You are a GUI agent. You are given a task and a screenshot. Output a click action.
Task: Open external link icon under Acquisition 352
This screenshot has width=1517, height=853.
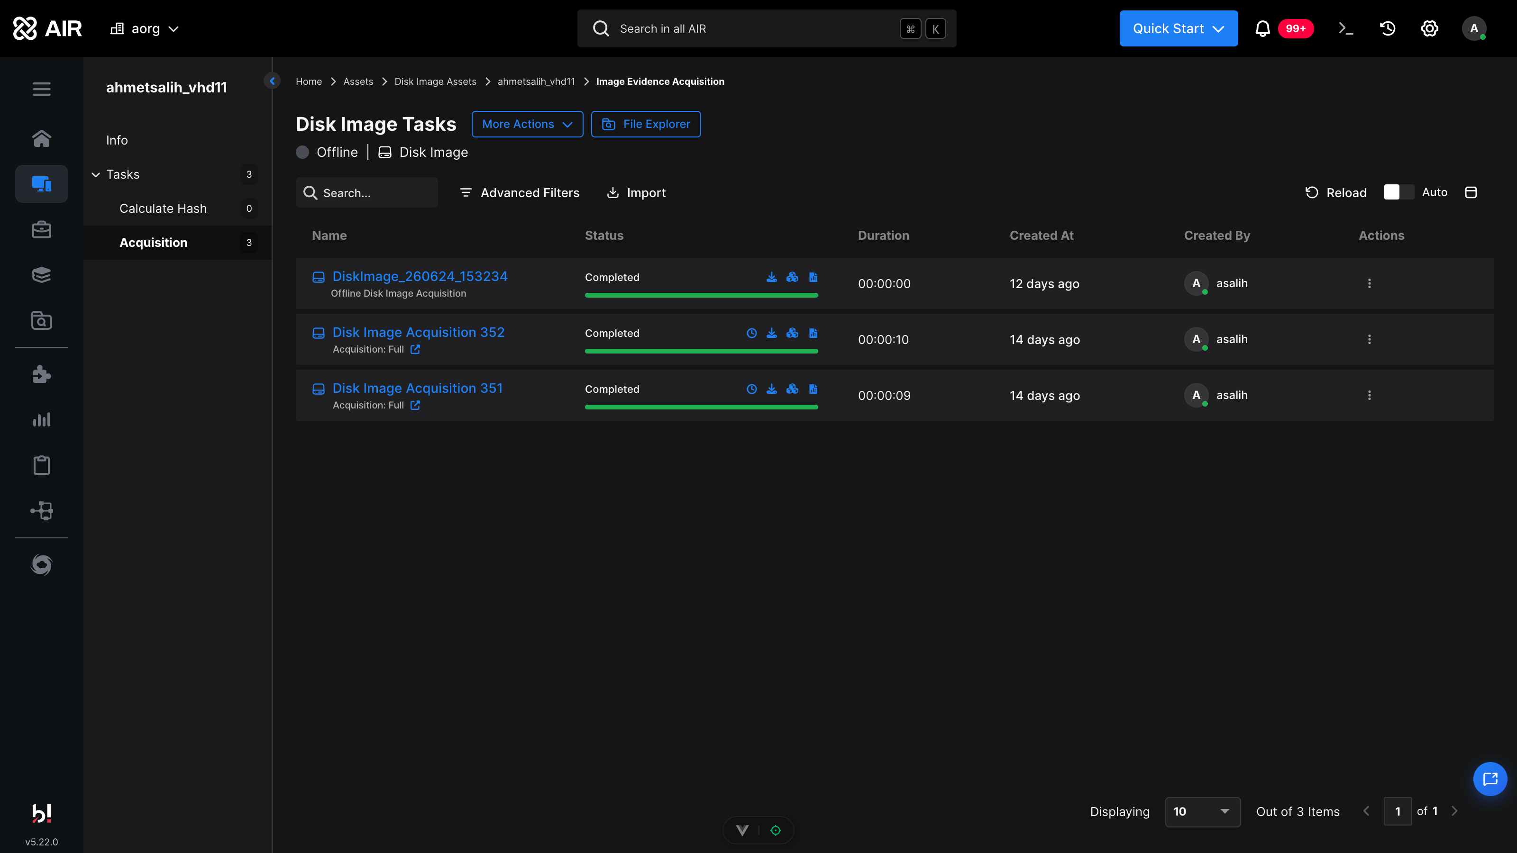tap(415, 350)
